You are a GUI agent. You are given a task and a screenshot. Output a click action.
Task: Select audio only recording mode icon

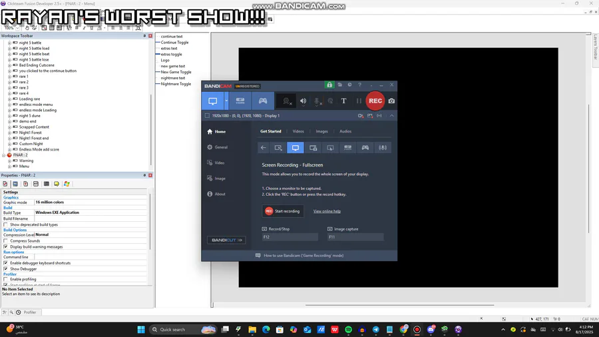[383, 147]
